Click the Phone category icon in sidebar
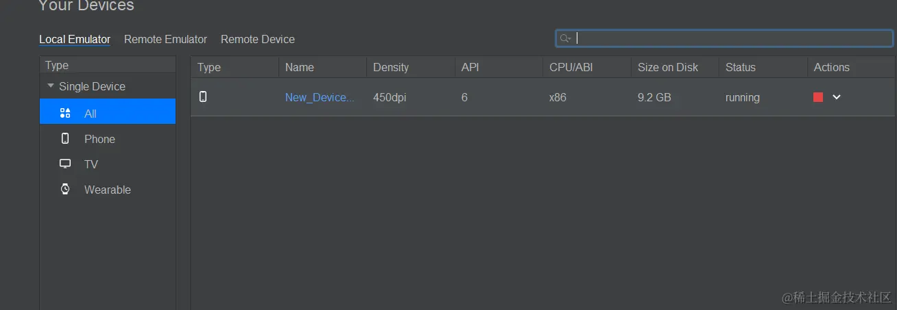Viewport: 897px width, 310px height. point(65,139)
